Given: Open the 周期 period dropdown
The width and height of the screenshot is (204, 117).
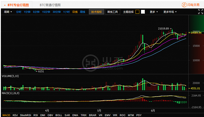Looking at the screenshot, I should (8, 12).
